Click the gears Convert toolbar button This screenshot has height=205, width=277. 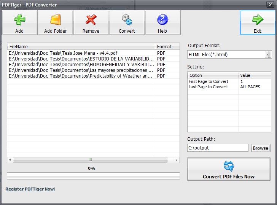point(127,22)
